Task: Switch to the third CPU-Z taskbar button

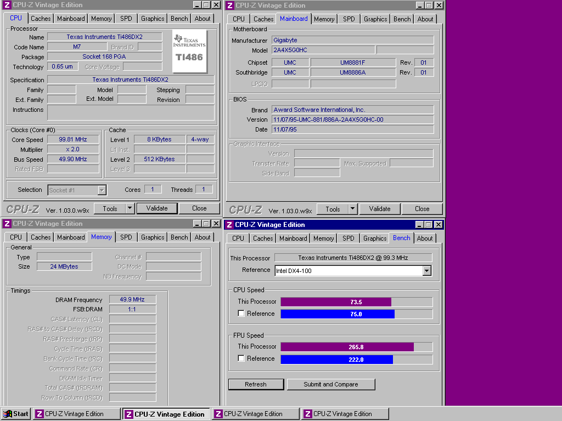Action: pos(256,414)
